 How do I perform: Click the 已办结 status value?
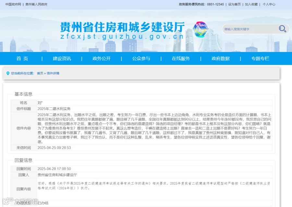(x=43, y=203)
